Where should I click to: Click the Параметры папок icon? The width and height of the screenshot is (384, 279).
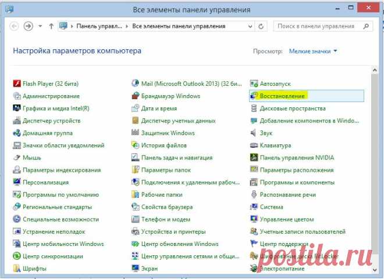tap(135, 170)
